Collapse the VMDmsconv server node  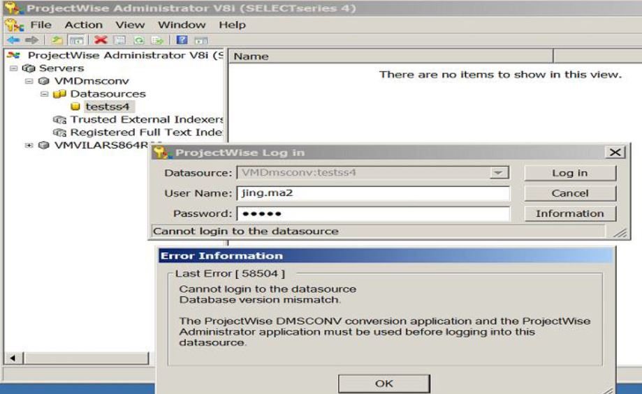29,81
